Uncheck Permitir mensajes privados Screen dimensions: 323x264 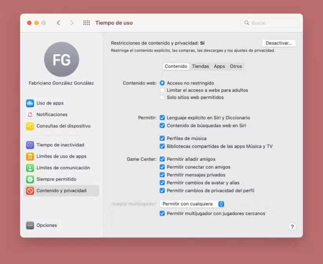(x=162, y=175)
